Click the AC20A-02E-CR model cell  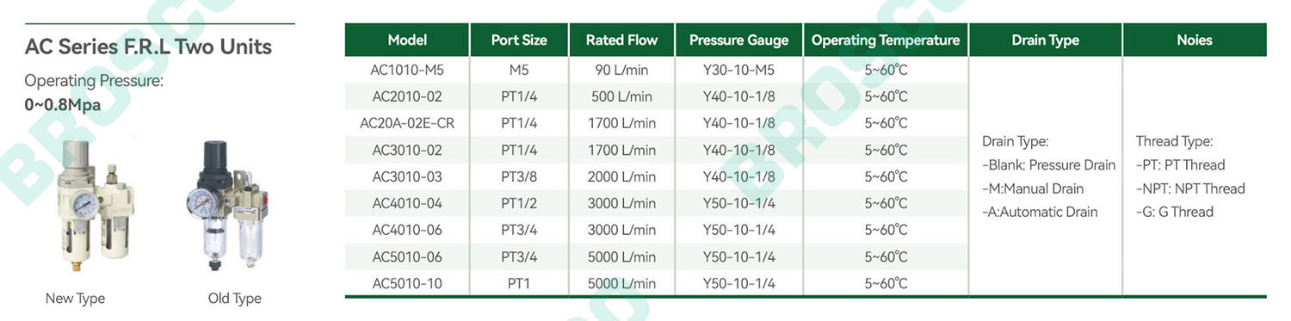coord(407,123)
